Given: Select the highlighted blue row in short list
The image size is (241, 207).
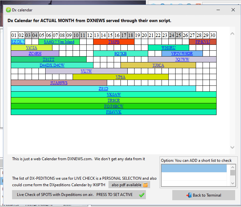Looking at the screenshot, I should (x=194, y=168).
